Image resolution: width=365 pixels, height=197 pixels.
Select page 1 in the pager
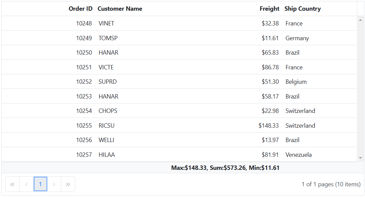pyautogui.click(x=40, y=184)
